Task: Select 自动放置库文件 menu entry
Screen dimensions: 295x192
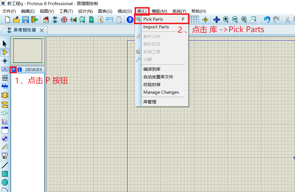Action: (162, 77)
